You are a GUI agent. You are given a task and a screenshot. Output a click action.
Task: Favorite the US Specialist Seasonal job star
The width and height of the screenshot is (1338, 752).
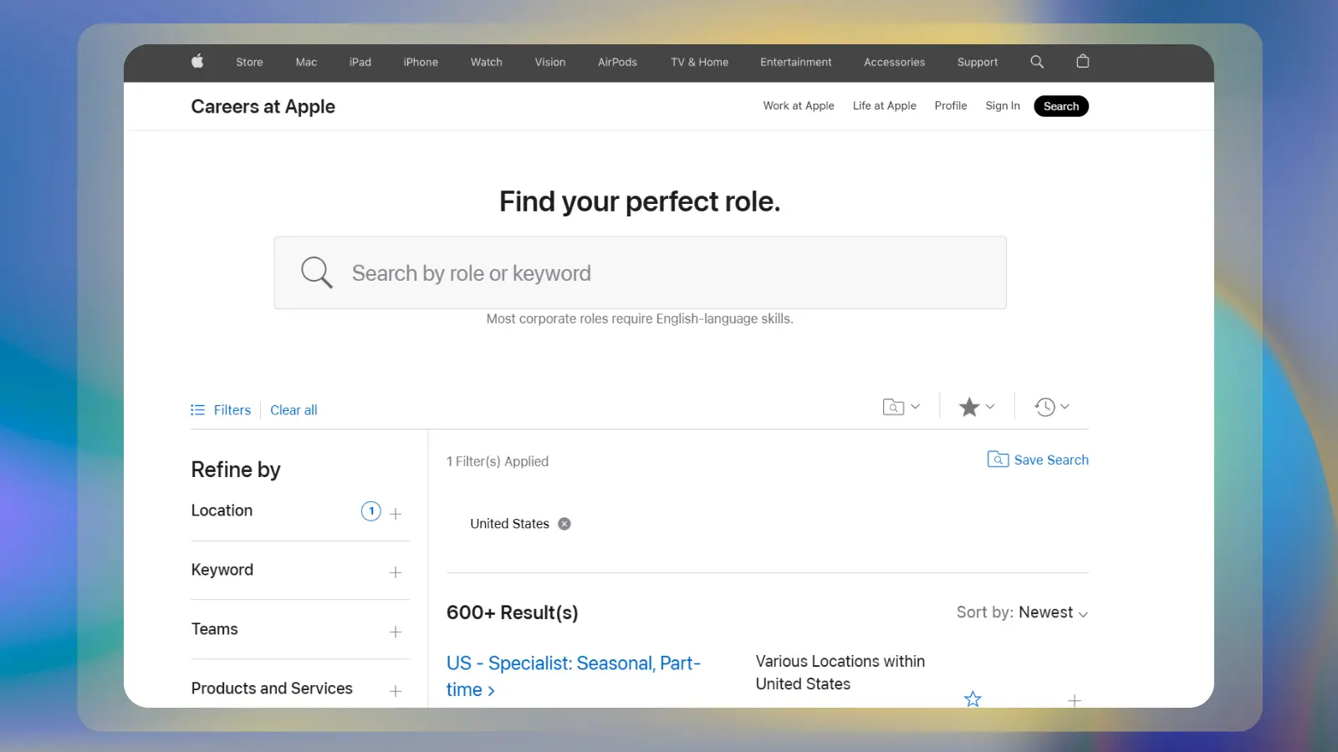click(973, 699)
